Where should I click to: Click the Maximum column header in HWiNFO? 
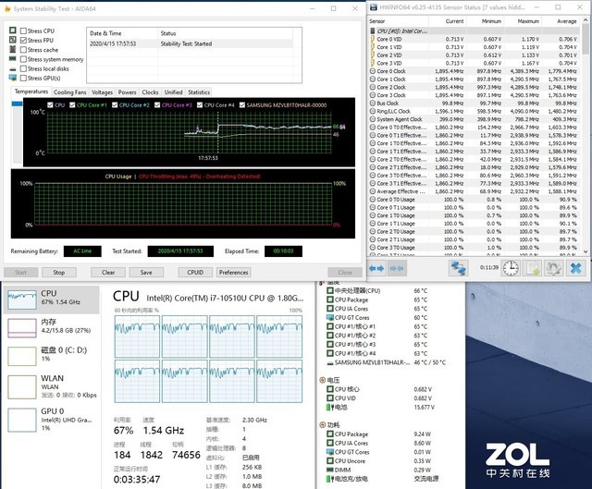click(523, 21)
